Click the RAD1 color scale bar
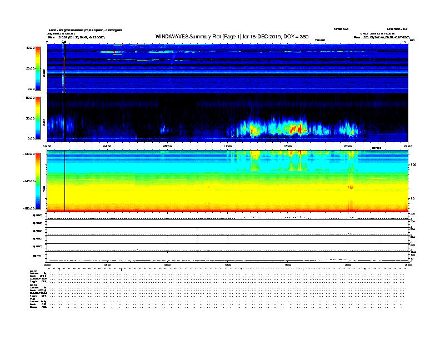 [x=38, y=118]
